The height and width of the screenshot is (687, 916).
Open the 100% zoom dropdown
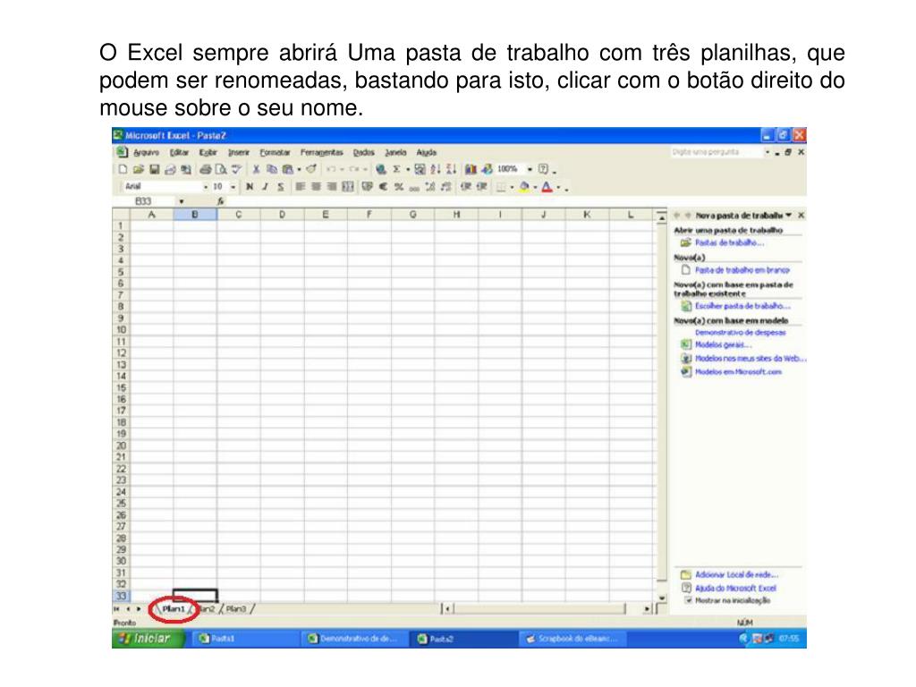point(530,169)
